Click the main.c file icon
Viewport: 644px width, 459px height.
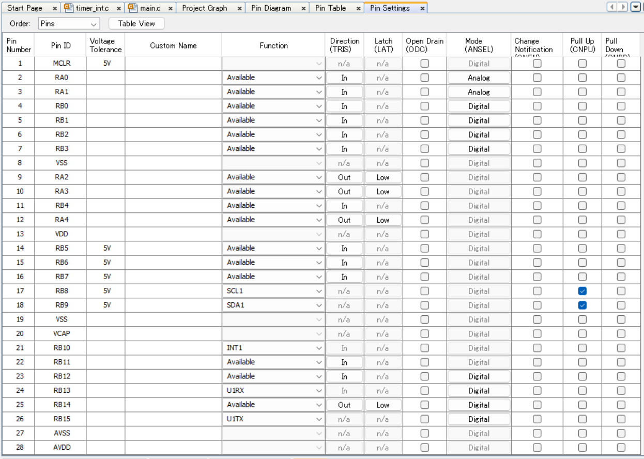coord(133,8)
